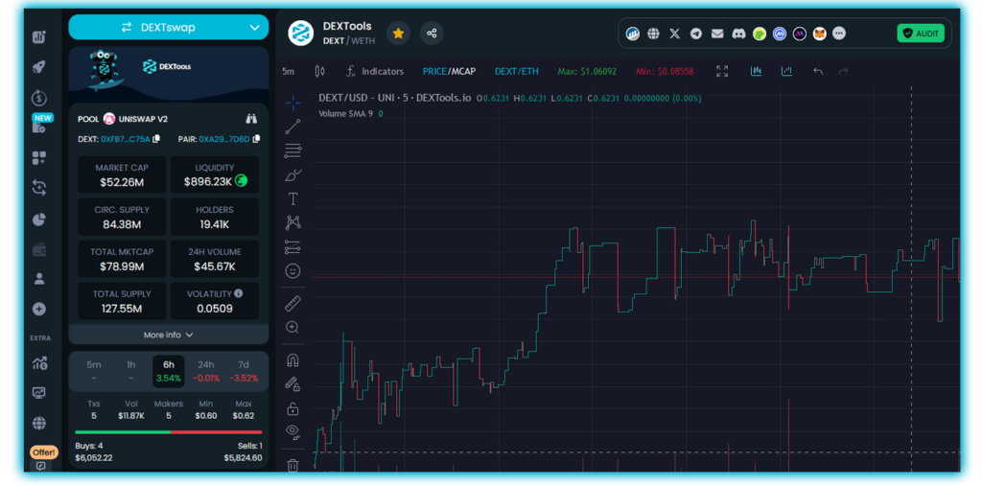Toggle stay in drawing mode
This screenshot has height=486, width=982.
(x=292, y=383)
